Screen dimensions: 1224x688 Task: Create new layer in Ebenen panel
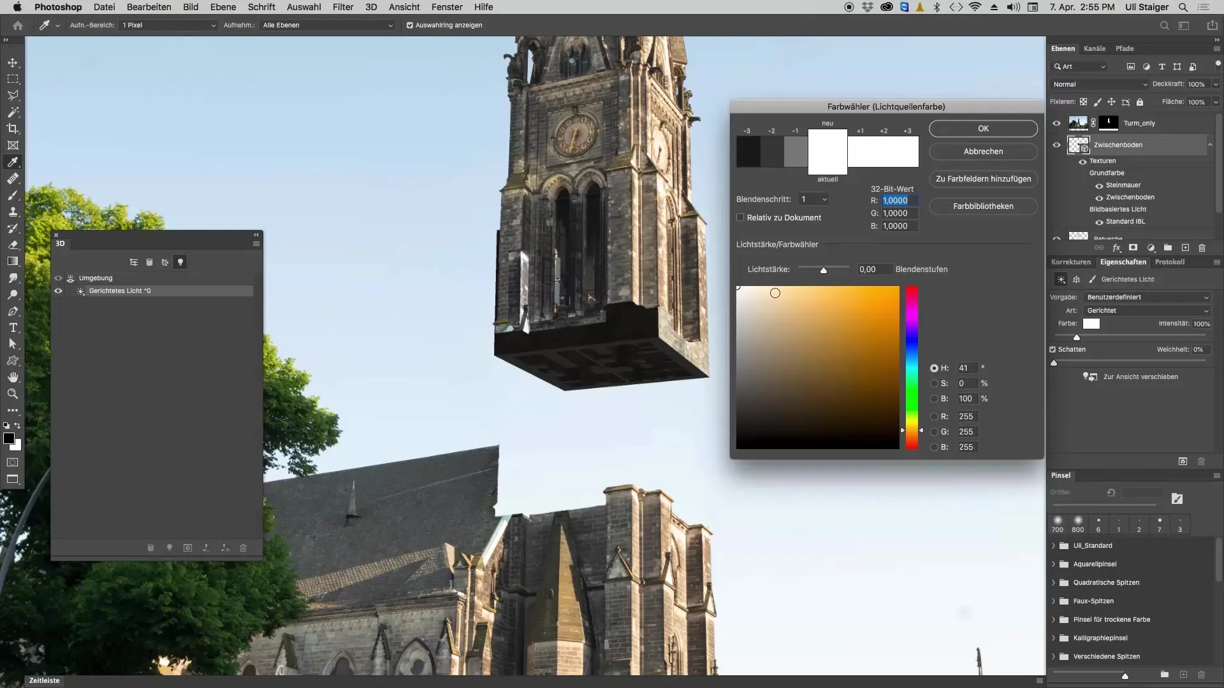(x=1185, y=248)
